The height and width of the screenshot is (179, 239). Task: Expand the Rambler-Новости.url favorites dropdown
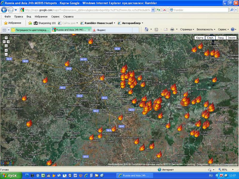(x=114, y=23)
